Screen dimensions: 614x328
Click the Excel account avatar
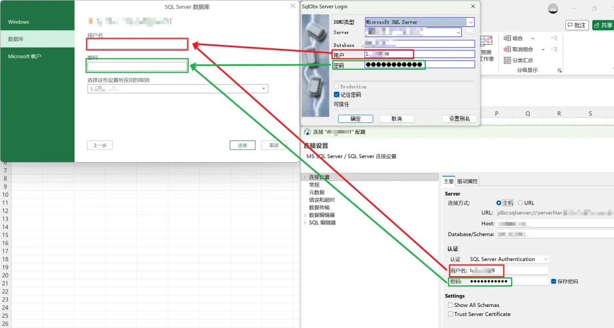553,9
